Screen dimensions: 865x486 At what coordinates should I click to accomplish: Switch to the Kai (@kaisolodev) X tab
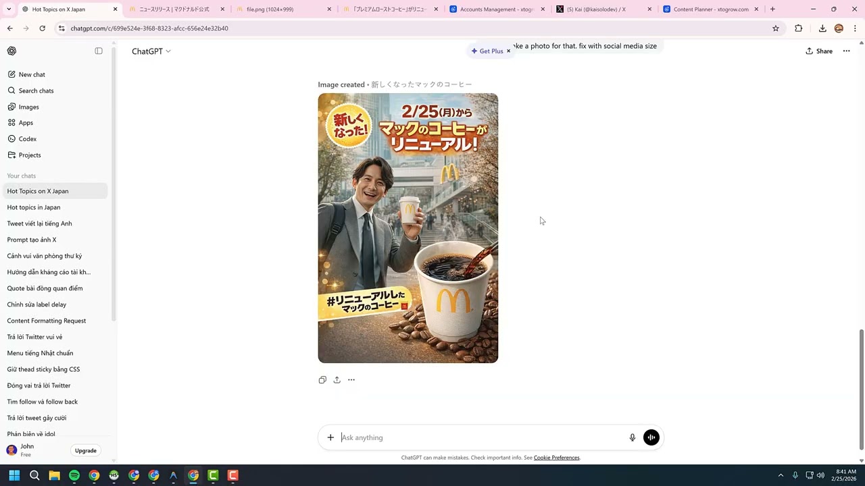coord(603,9)
